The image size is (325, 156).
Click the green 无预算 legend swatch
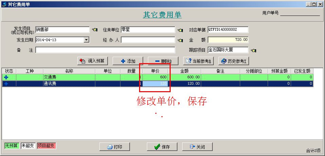12,146
